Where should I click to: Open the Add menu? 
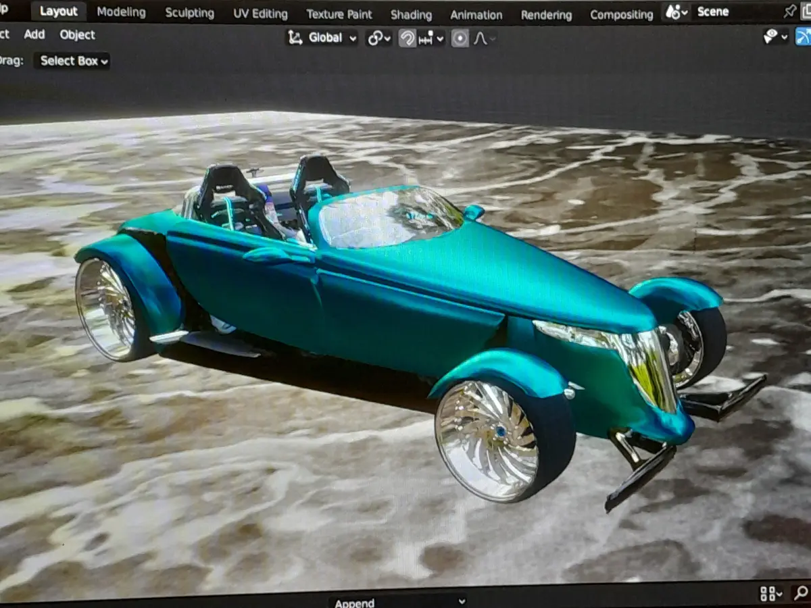tap(34, 34)
